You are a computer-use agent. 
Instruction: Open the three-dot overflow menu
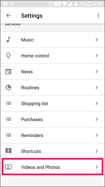click(98, 15)
